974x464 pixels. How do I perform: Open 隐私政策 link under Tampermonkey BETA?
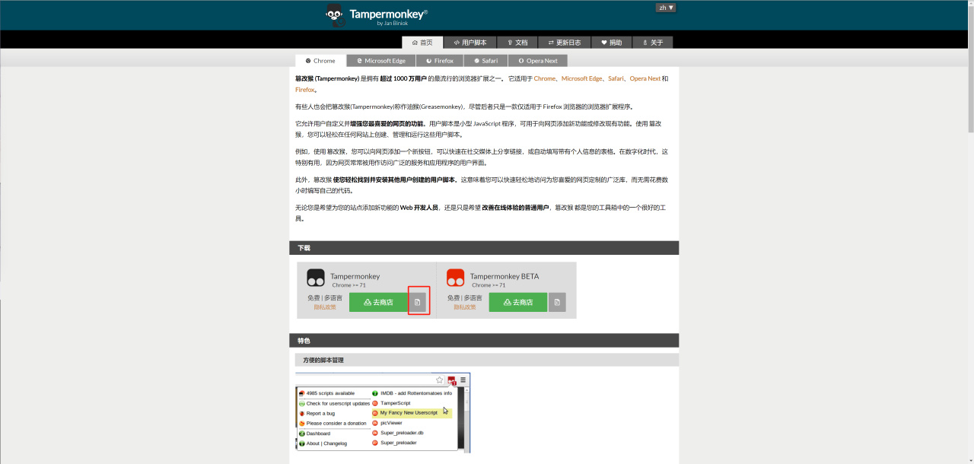click(465, 307)
